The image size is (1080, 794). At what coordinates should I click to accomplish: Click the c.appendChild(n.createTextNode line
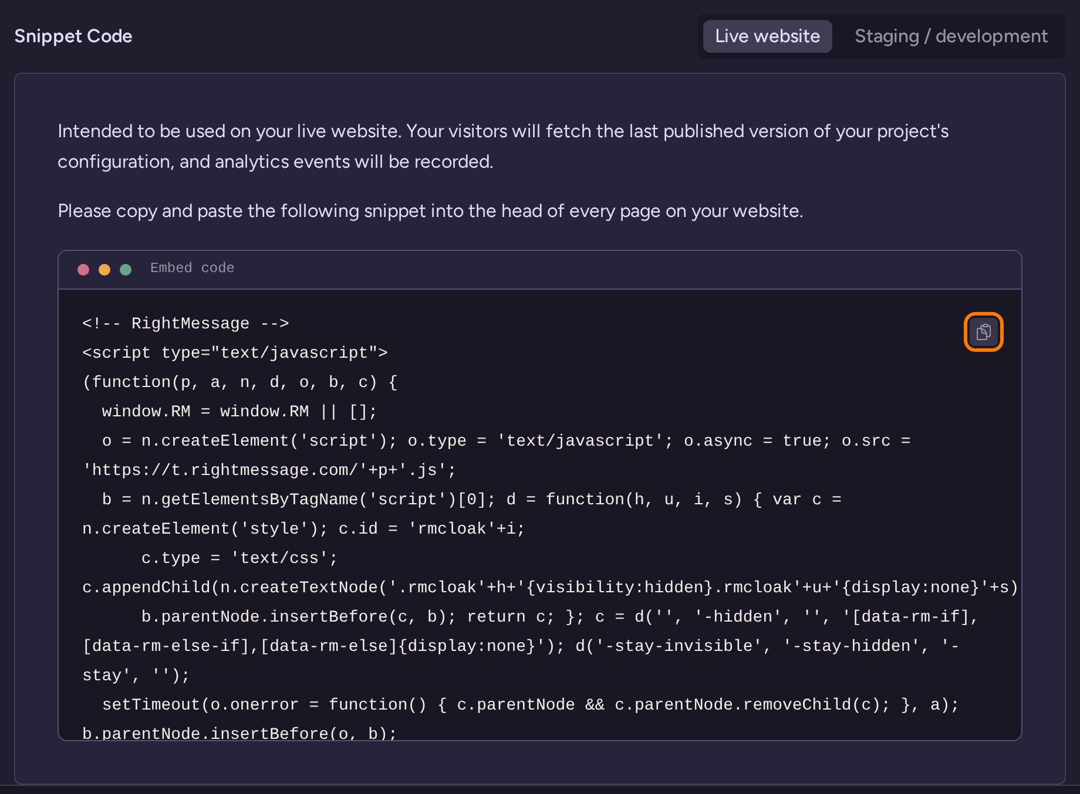click(x=550, y=587)
